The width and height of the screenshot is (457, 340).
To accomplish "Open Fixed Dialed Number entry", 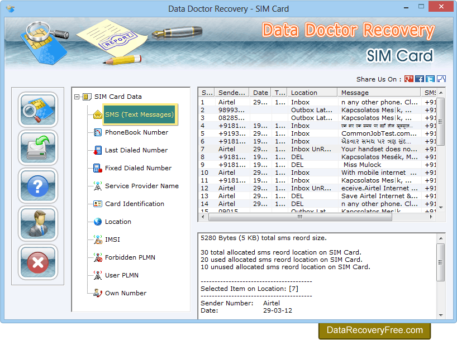I will (138, 168).
